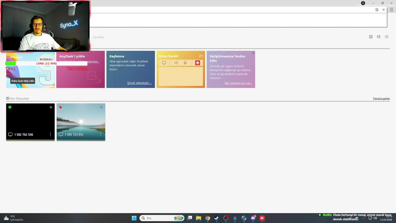Toggle the monitor screen icon in Ekranı Kaydet
Viewport: 396px width, 223px height.
coord(164,63)
